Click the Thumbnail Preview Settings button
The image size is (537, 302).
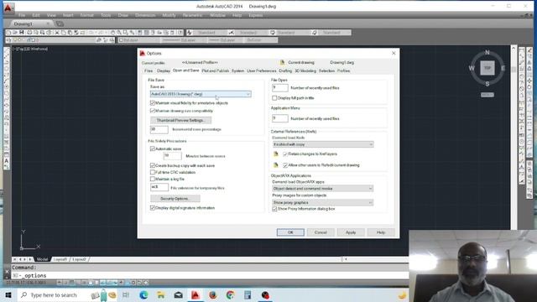(x=180, y=121)
